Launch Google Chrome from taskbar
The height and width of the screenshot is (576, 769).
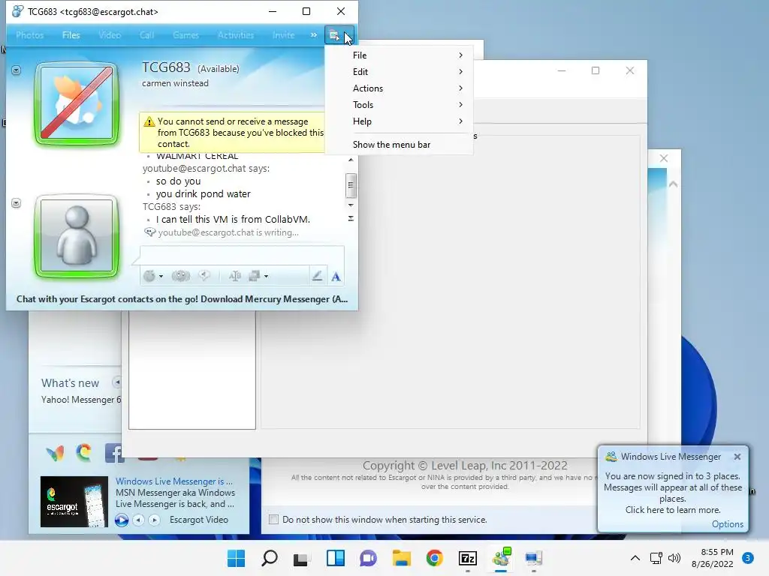pyautogui.click(x=435, y=558)
